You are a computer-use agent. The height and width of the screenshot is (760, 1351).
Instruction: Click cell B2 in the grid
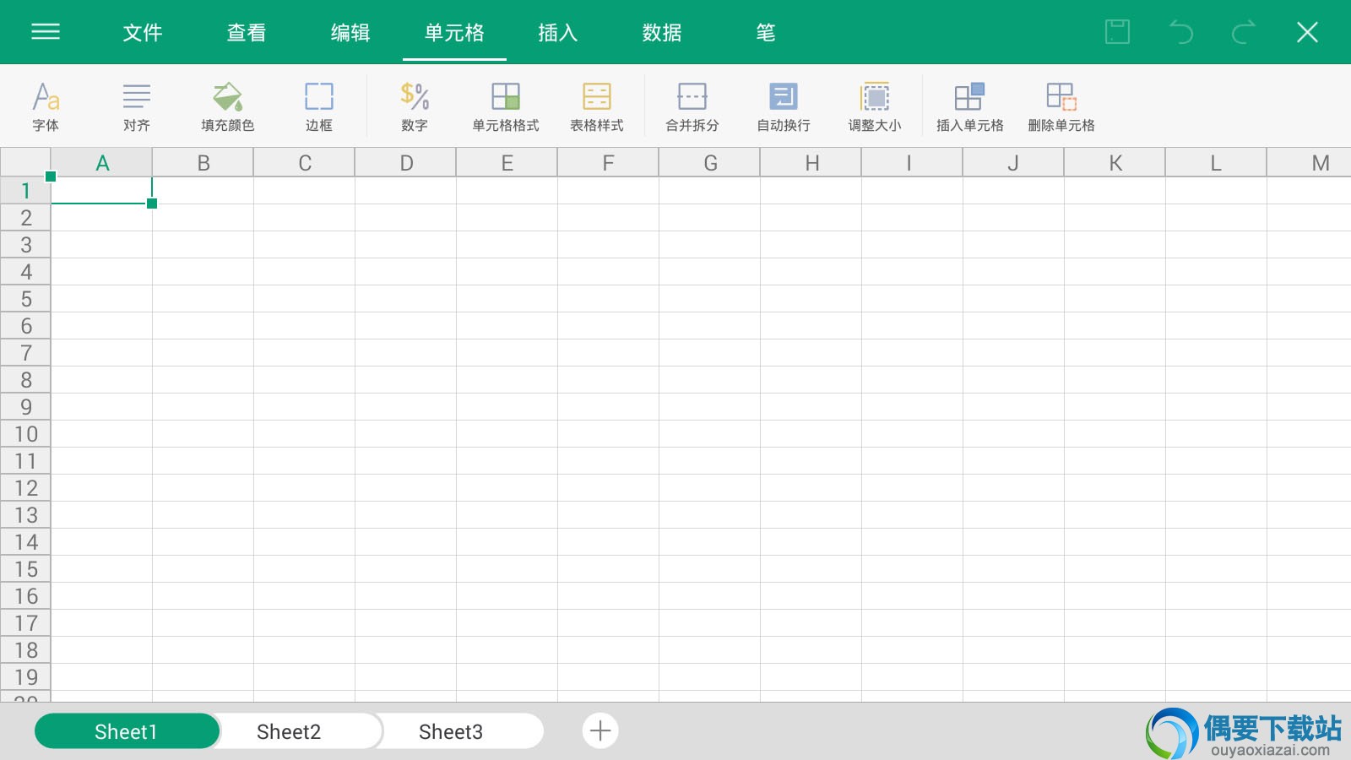(203, 218)
